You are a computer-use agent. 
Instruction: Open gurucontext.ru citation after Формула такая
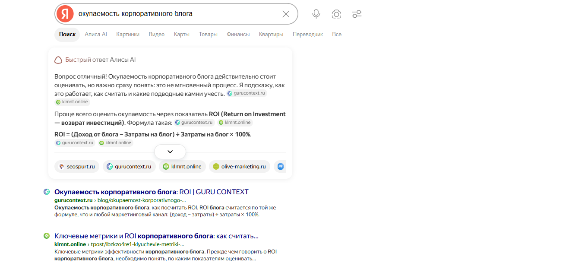[x=194, y=123]
